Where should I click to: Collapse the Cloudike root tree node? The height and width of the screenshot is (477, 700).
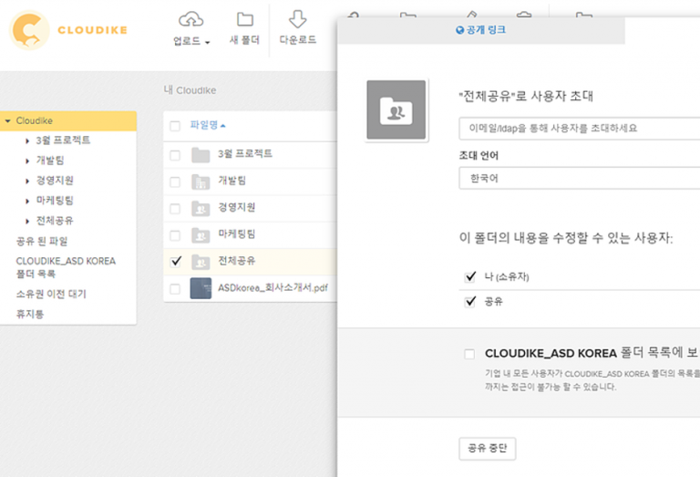tap(7, 120)
